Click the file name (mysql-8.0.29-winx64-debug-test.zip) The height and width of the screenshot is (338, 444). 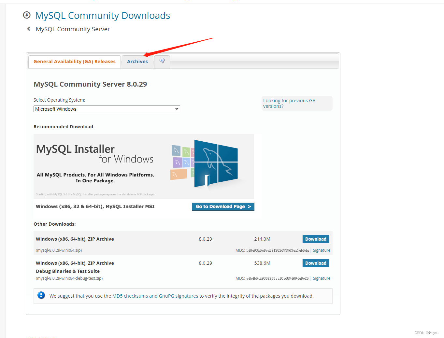pyautogui.click(x=69, y=278)
